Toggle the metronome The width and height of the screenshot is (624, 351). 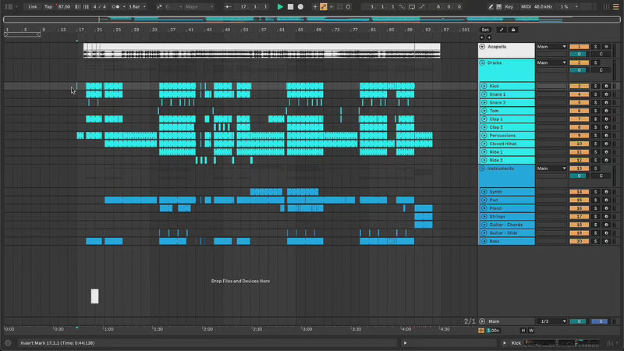click(x=116, y=6)
